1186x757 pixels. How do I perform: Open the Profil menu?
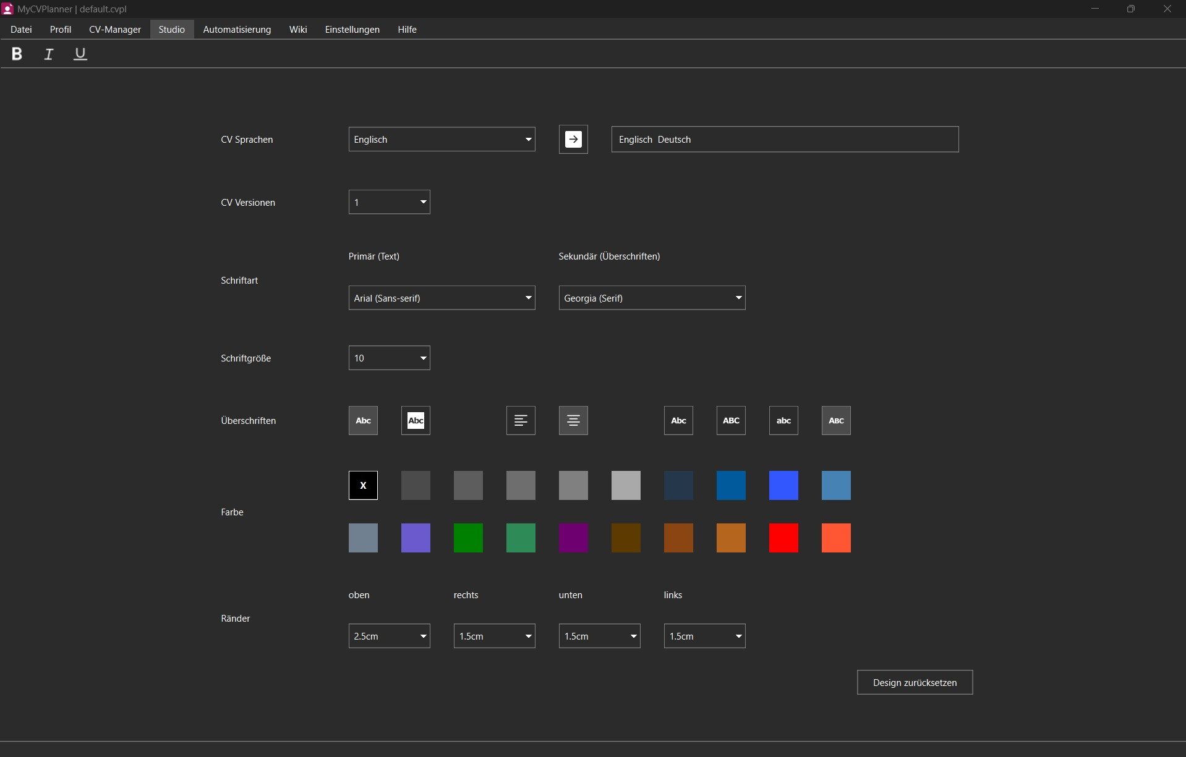(x=61, y=29)
